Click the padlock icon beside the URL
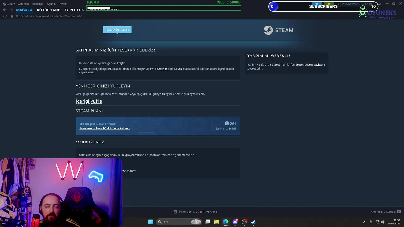 pyautogui.click(x=12, y=16)
